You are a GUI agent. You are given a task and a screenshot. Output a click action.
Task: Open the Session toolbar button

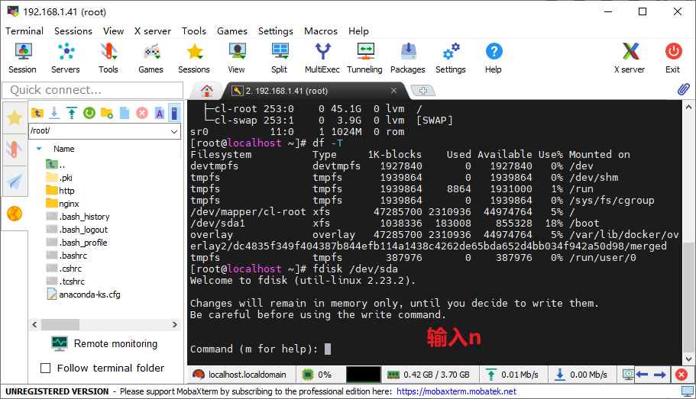click(x=23, y=58)
